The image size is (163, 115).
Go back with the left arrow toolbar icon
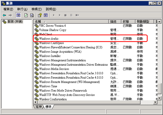point(4,15)
